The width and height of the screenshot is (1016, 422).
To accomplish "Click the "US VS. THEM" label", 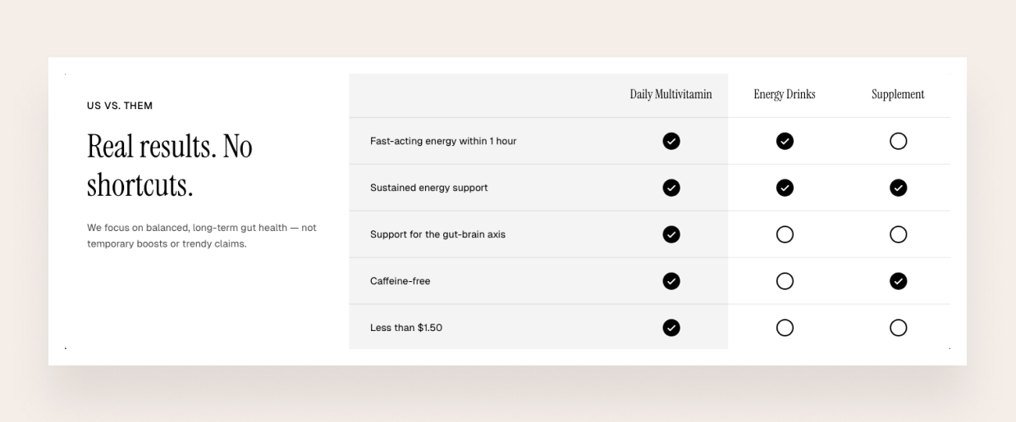I will coord(120,106).
